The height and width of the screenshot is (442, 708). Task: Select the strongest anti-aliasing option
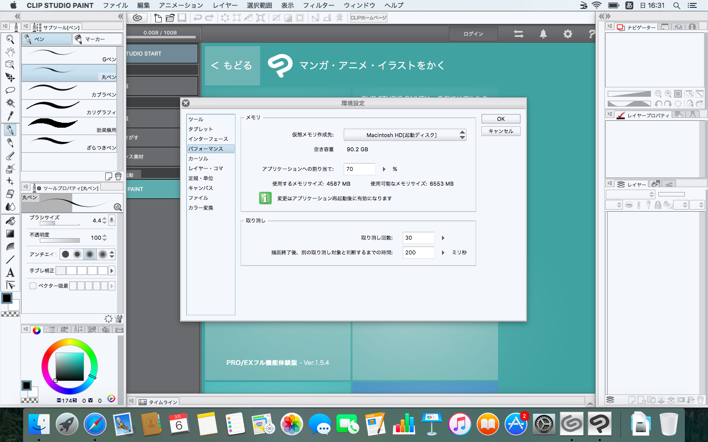click(x=102, y=254)
